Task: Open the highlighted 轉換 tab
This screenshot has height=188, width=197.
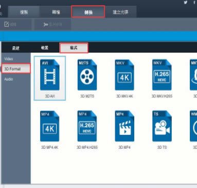Action: pyautogui.click(x=88, y=12)
